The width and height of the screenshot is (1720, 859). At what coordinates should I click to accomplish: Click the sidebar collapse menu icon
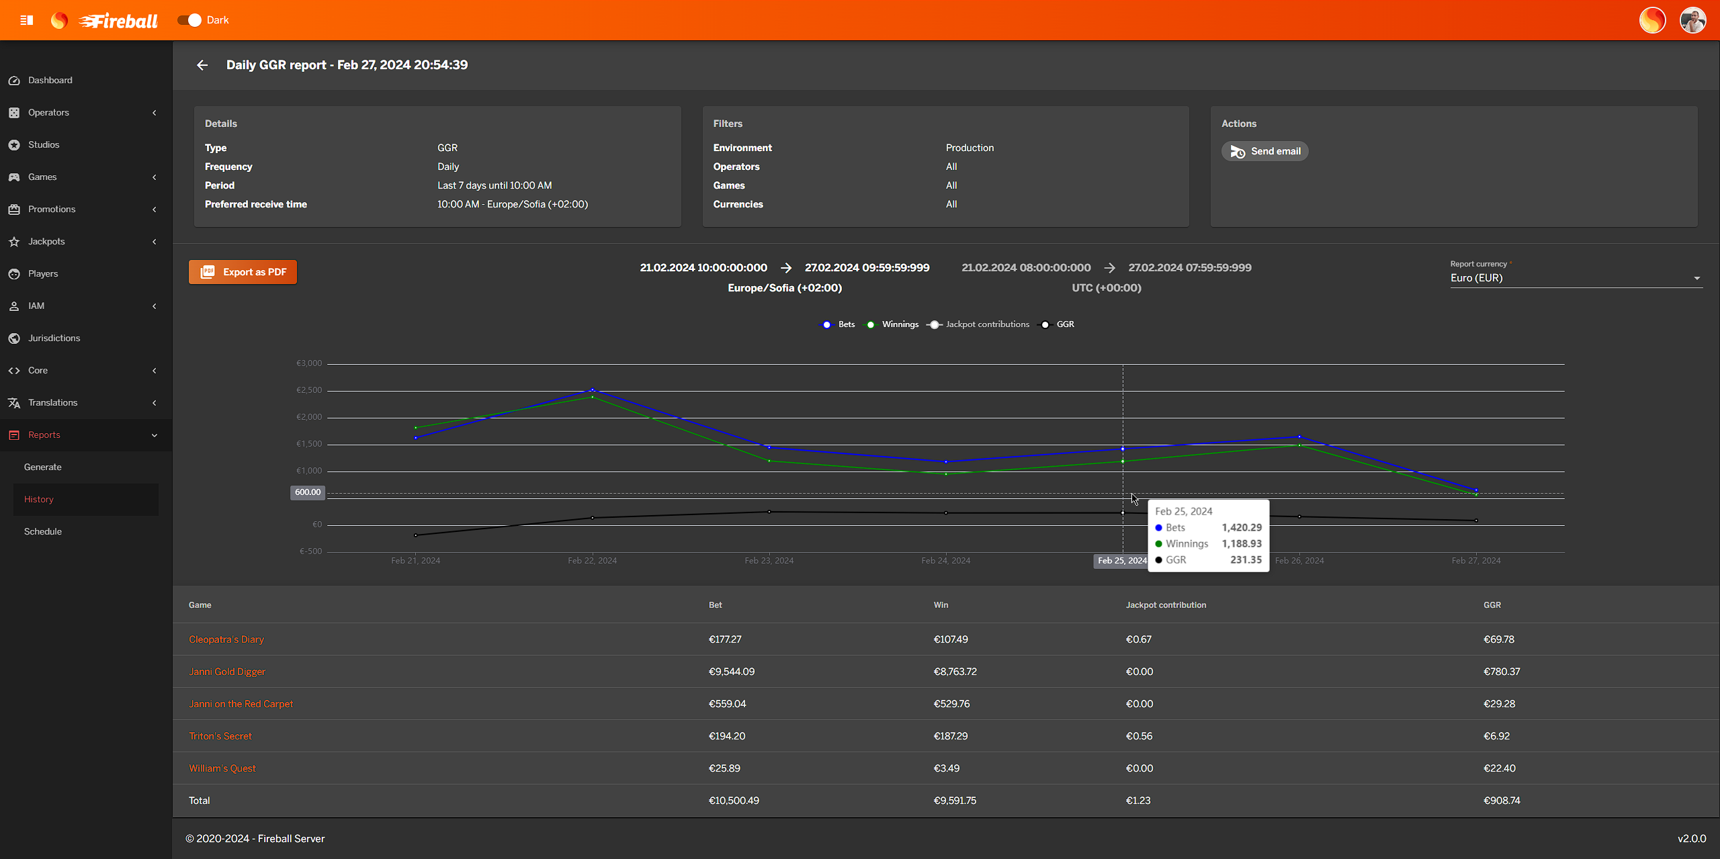[27, 20]
